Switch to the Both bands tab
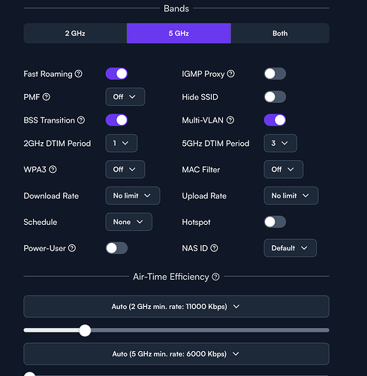Viewport: 367px width, 376px height. tap(280, 33)
